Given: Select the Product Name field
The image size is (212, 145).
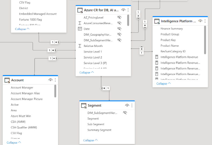Looking at the screenshot, I should (x=170, y=46).
